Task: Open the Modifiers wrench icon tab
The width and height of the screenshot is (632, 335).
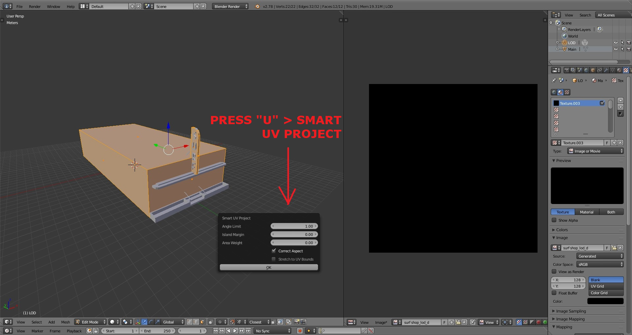Action: (606, 70)
